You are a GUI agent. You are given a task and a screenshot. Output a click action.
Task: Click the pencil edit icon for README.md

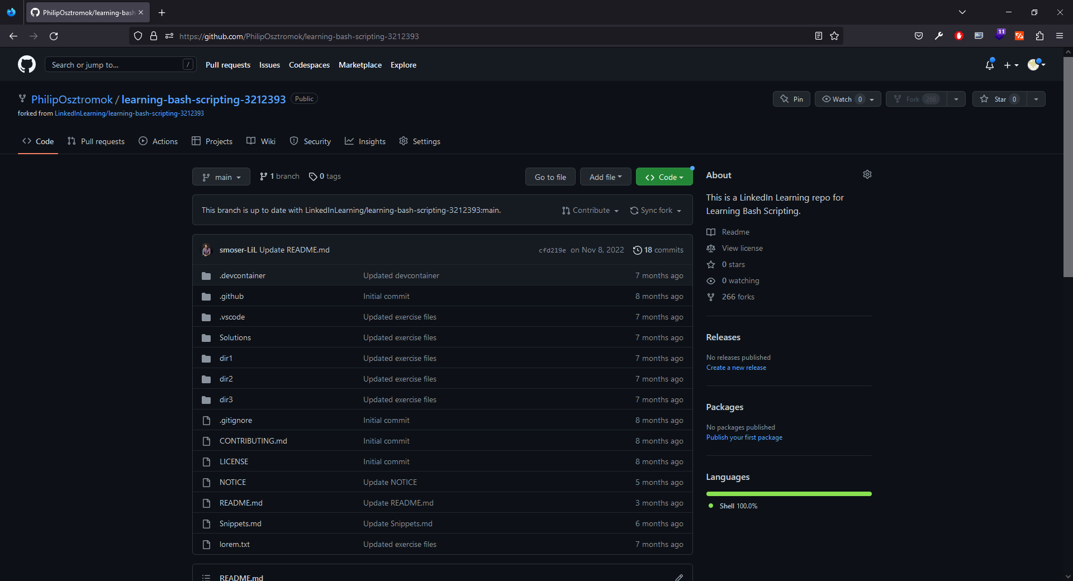679,577
